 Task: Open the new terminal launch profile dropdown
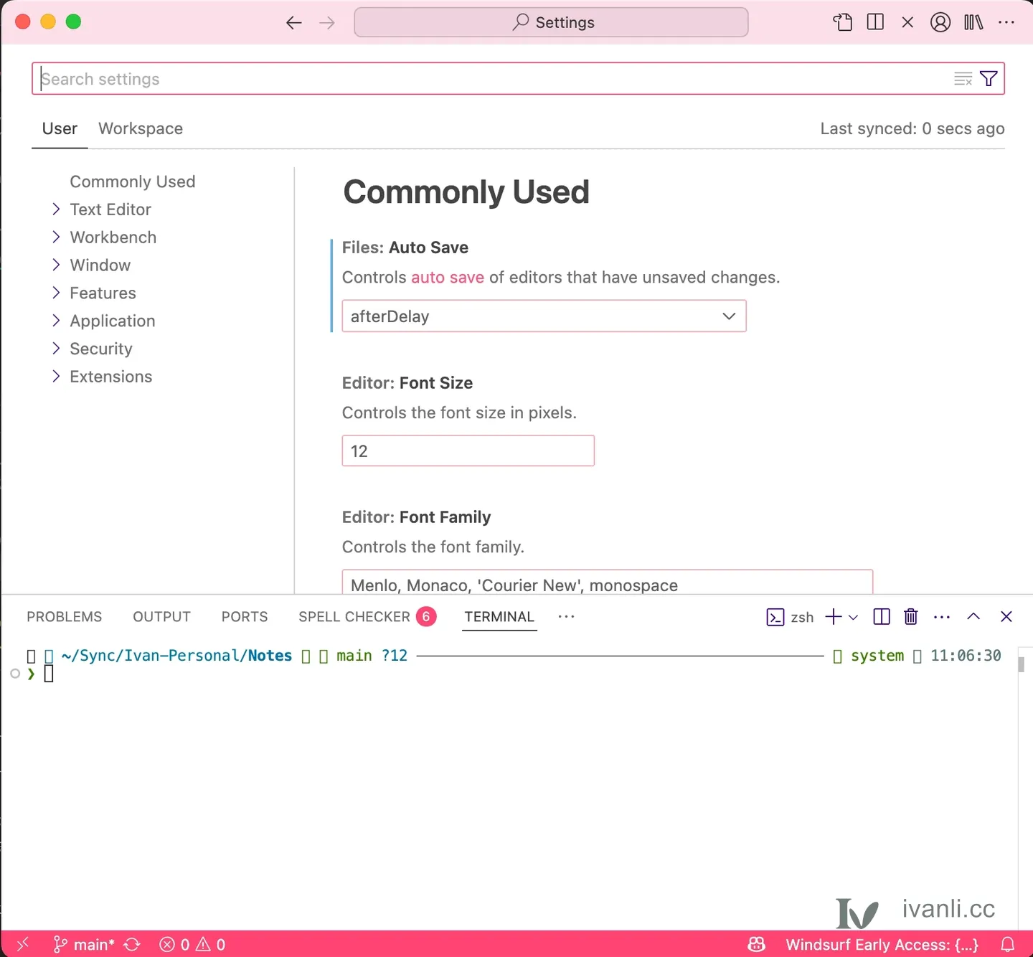pyautogui.click(x=853, y=617)
